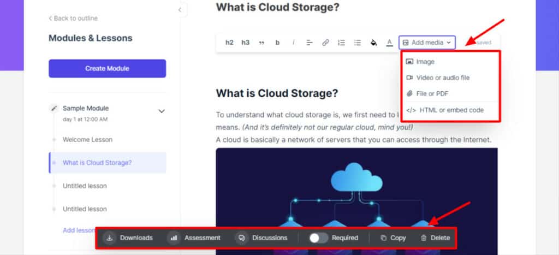The height and width of the screenshot is (255, 559).
Task: Insert hyperlink with link icon
Action: pyautogui.click(x=325, y=43)
